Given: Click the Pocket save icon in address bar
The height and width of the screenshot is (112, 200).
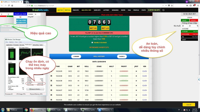Looking at the screenshot, I should tap(169, 5).
